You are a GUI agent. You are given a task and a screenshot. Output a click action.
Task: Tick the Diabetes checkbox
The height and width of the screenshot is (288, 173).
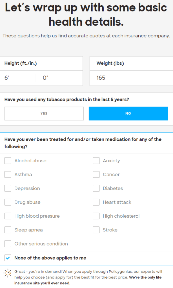click(x=96, y=188)
